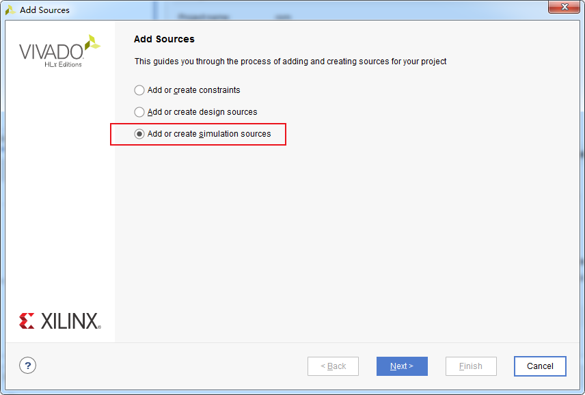The height and width of the screenshot is (395, 585).
Task: Click the VIVADO wordmark in the sidebar
Action: pos(51,52)
